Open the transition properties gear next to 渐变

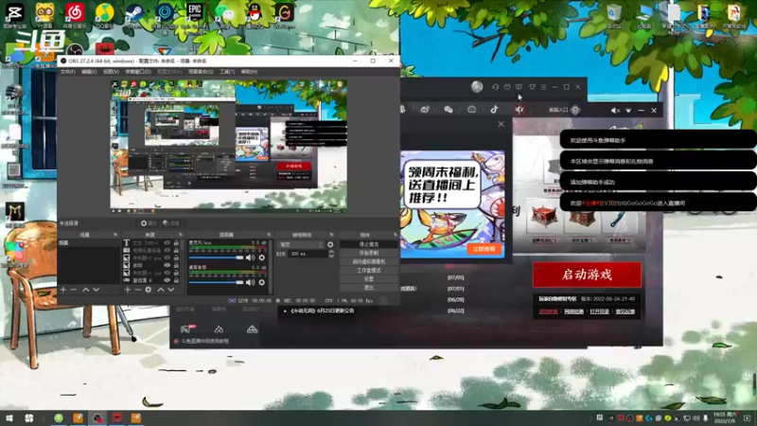[330, 244]
